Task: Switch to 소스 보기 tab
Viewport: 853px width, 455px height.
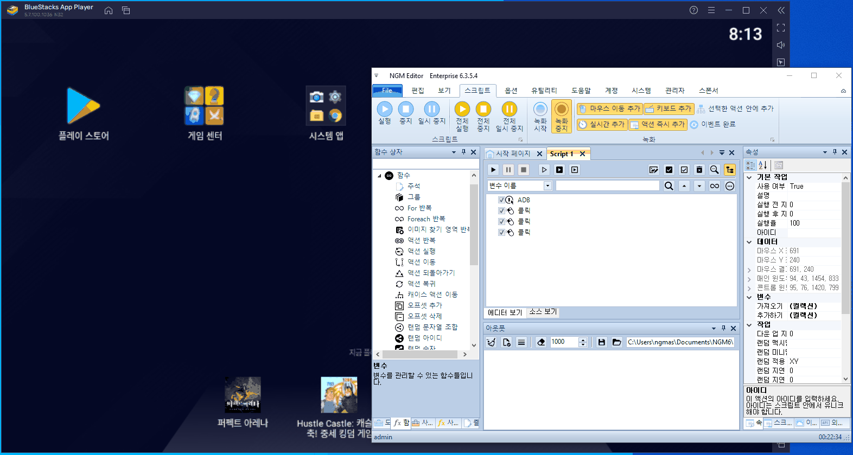Action: pos(543,312)
